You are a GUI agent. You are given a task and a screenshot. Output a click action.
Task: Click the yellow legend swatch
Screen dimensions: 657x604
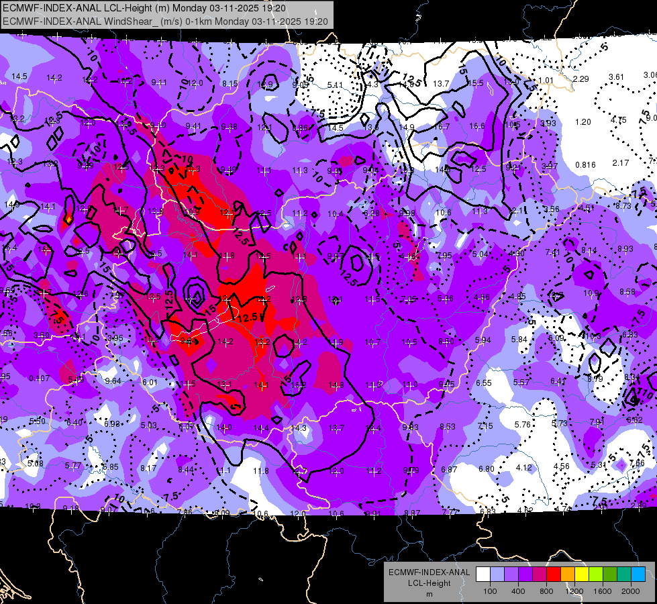pos(582,574)
